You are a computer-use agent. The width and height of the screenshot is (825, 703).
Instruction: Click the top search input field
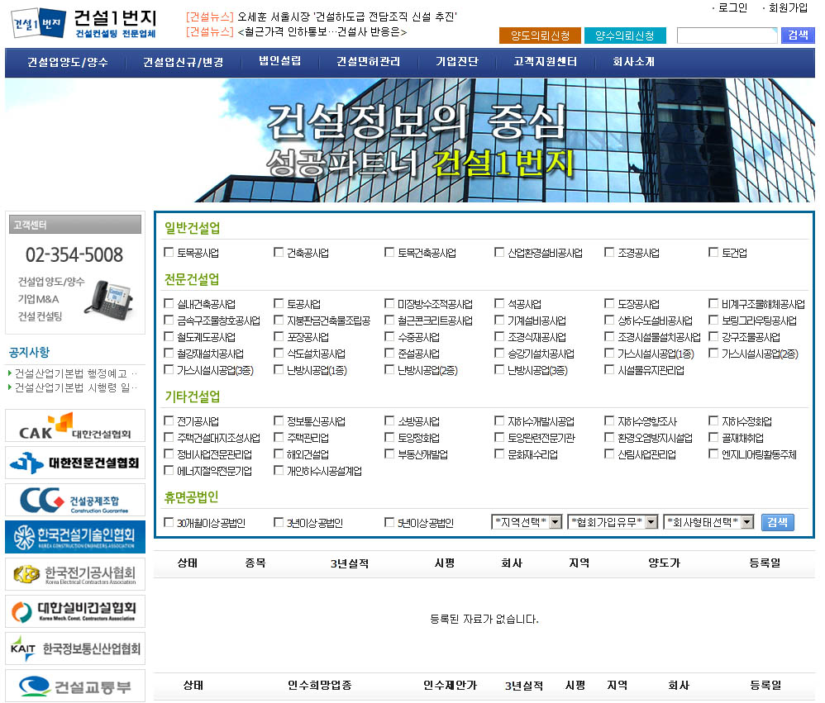point(727,36)
